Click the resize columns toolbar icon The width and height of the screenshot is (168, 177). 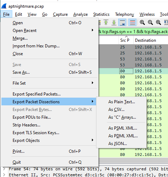click(x=166, y=22)
